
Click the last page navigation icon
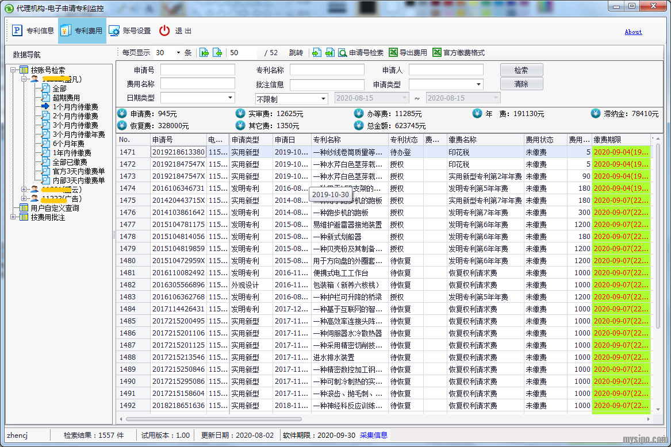click(329, 53)
